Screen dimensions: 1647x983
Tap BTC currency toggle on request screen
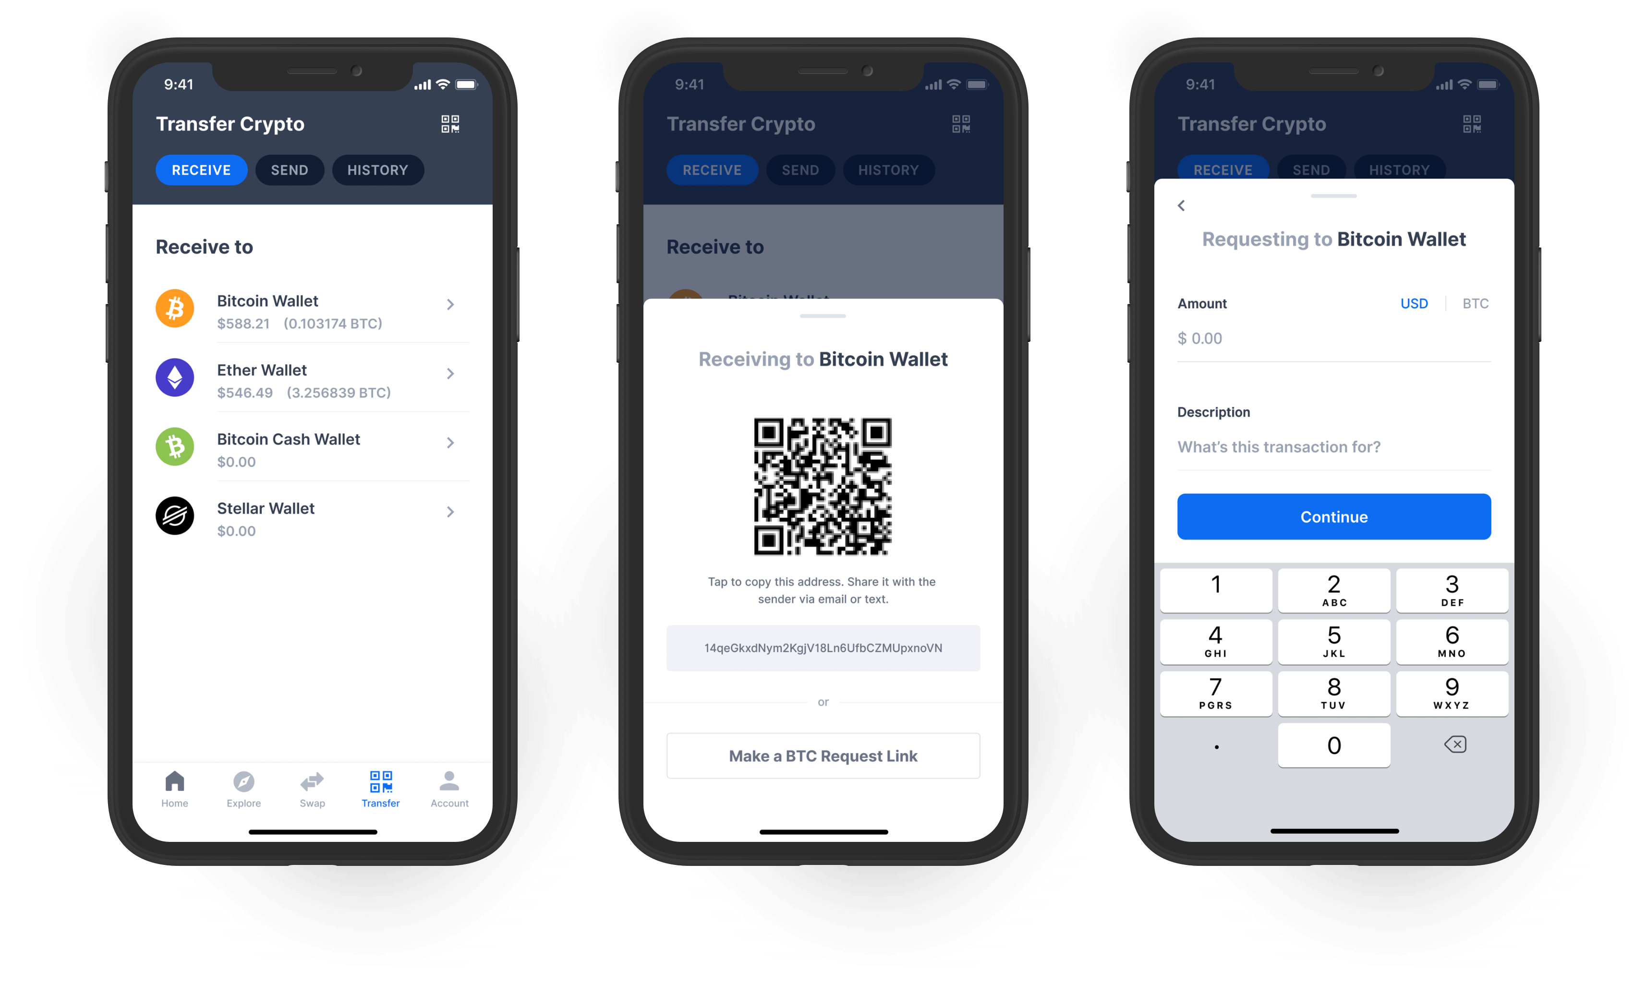click(x=1474, y=303)
